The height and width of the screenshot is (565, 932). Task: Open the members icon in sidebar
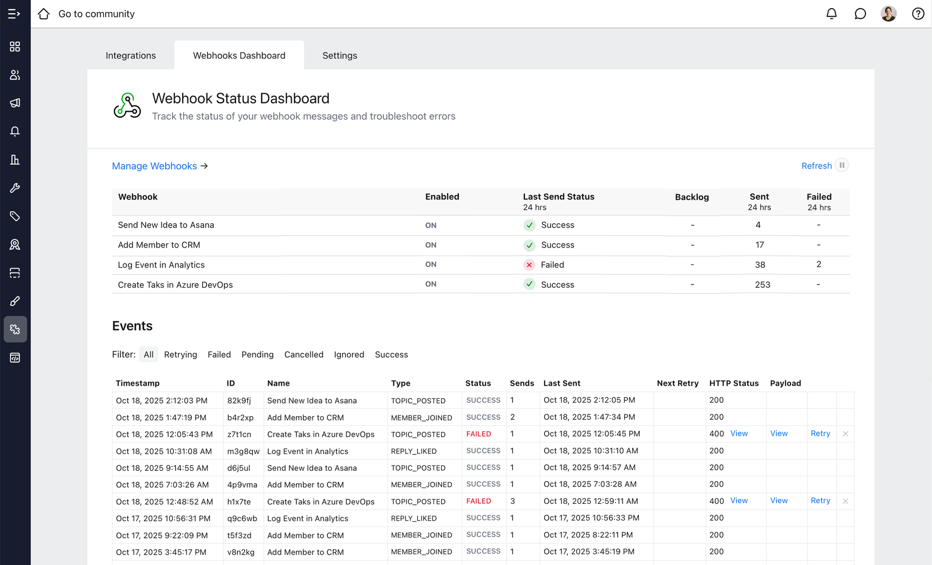(15, 75)
